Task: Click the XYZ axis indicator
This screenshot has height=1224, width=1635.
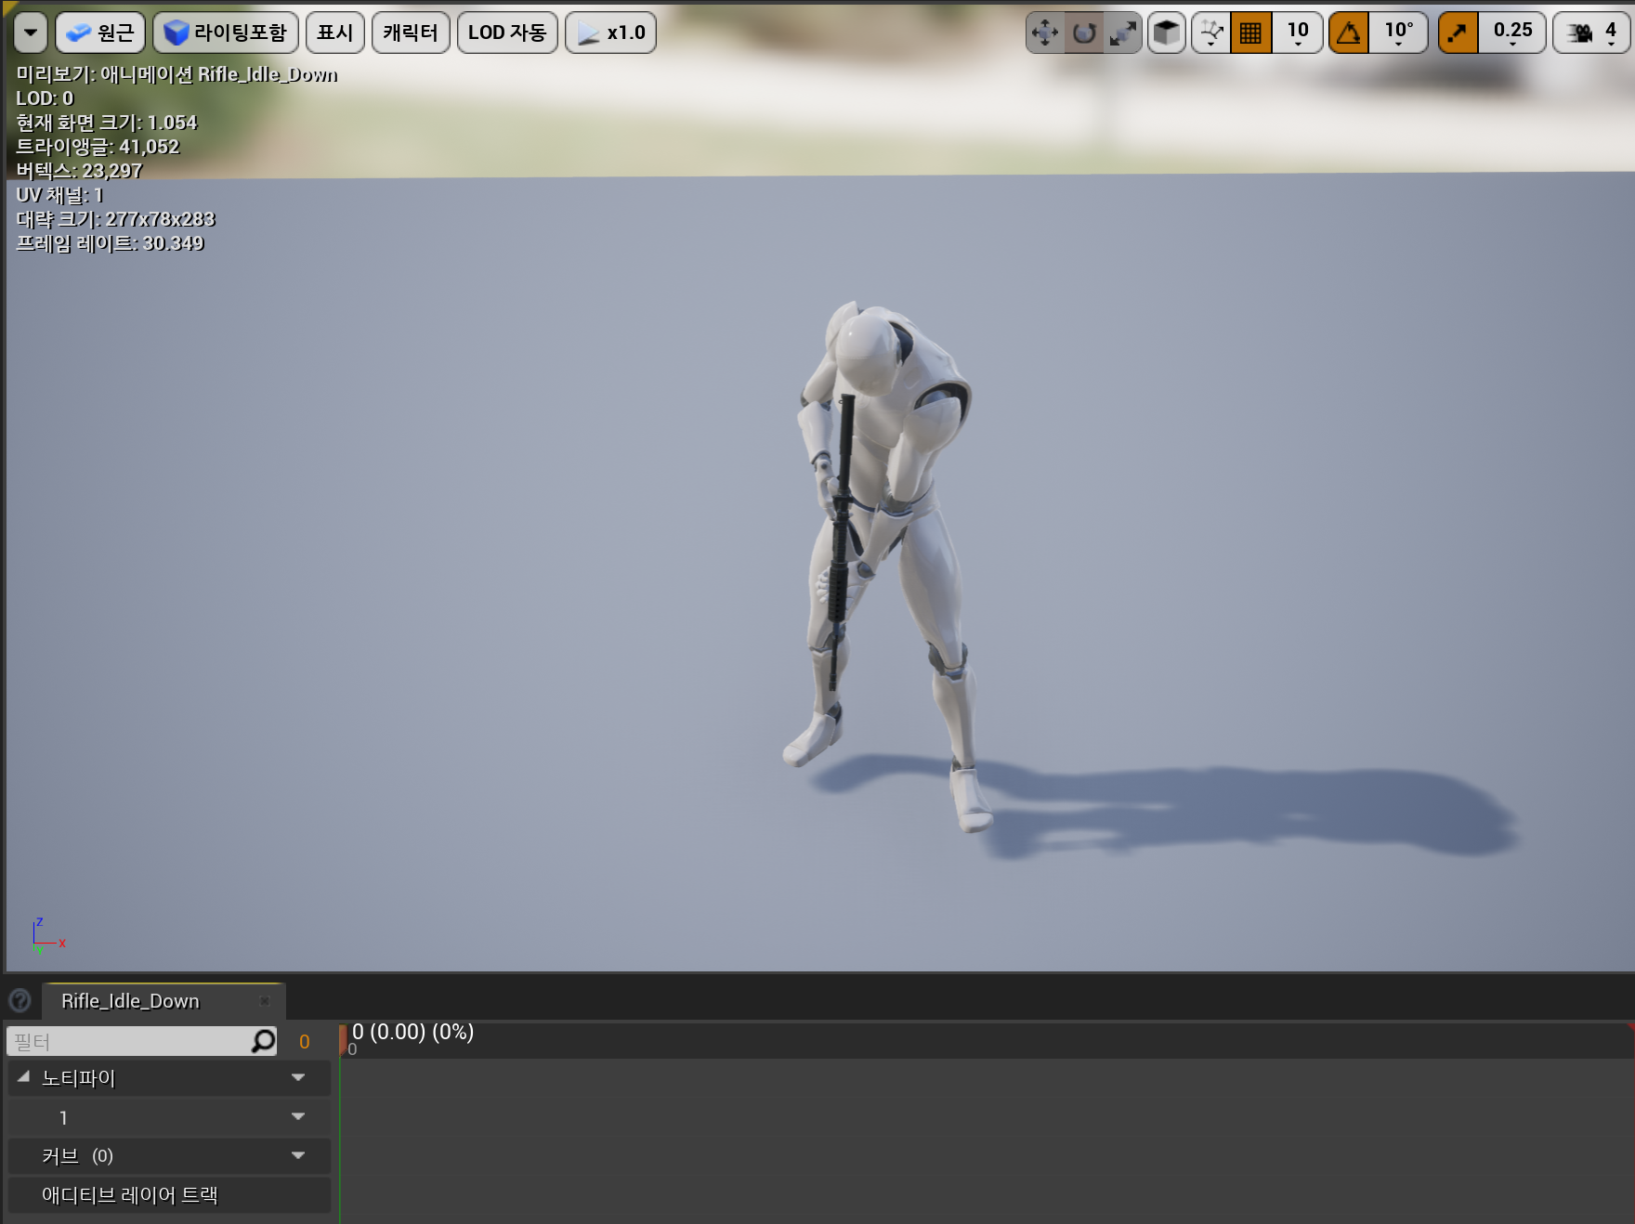Action: coord(46,935)
